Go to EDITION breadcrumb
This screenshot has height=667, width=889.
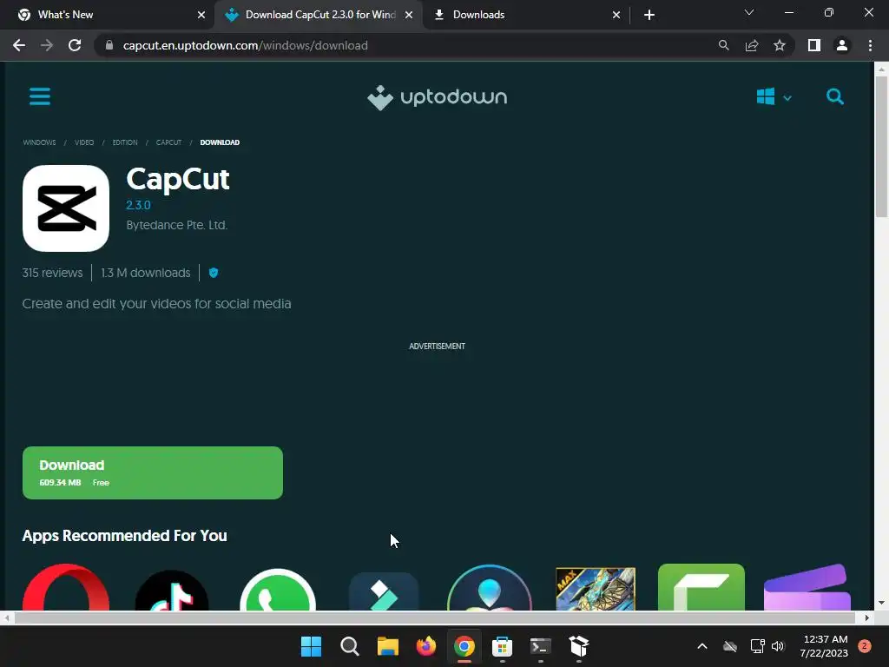[125, 142]
